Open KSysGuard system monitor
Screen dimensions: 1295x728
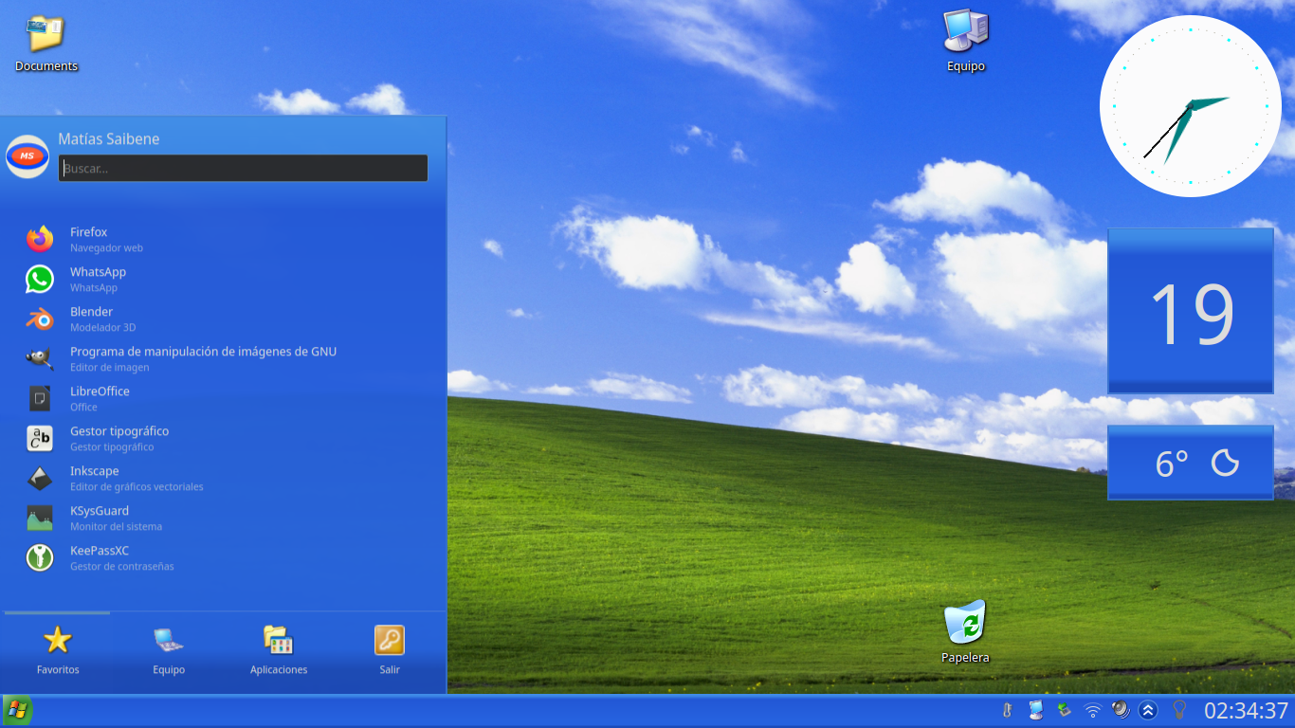pyautogui.click(x=225, y=518)
